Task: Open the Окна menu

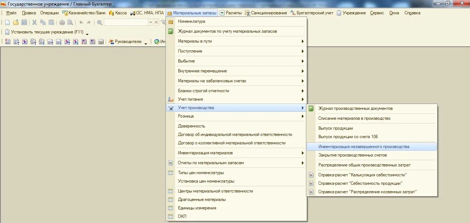Action: pos(394,13)
